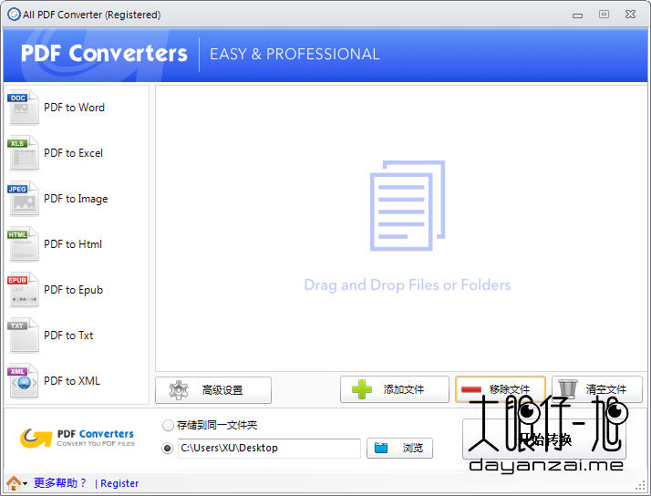Screen dimensions: 651x496
Task: Open the More help (更多帮助?) link
Action: point(60,483)
